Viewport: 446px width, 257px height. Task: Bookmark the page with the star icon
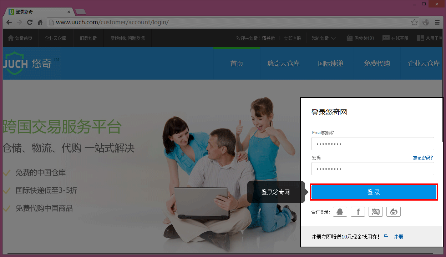coord(414,22)
